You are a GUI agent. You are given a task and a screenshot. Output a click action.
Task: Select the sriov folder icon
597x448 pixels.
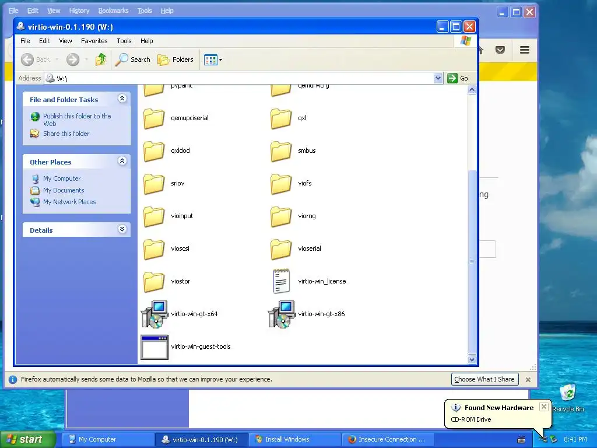click(154, 184)
